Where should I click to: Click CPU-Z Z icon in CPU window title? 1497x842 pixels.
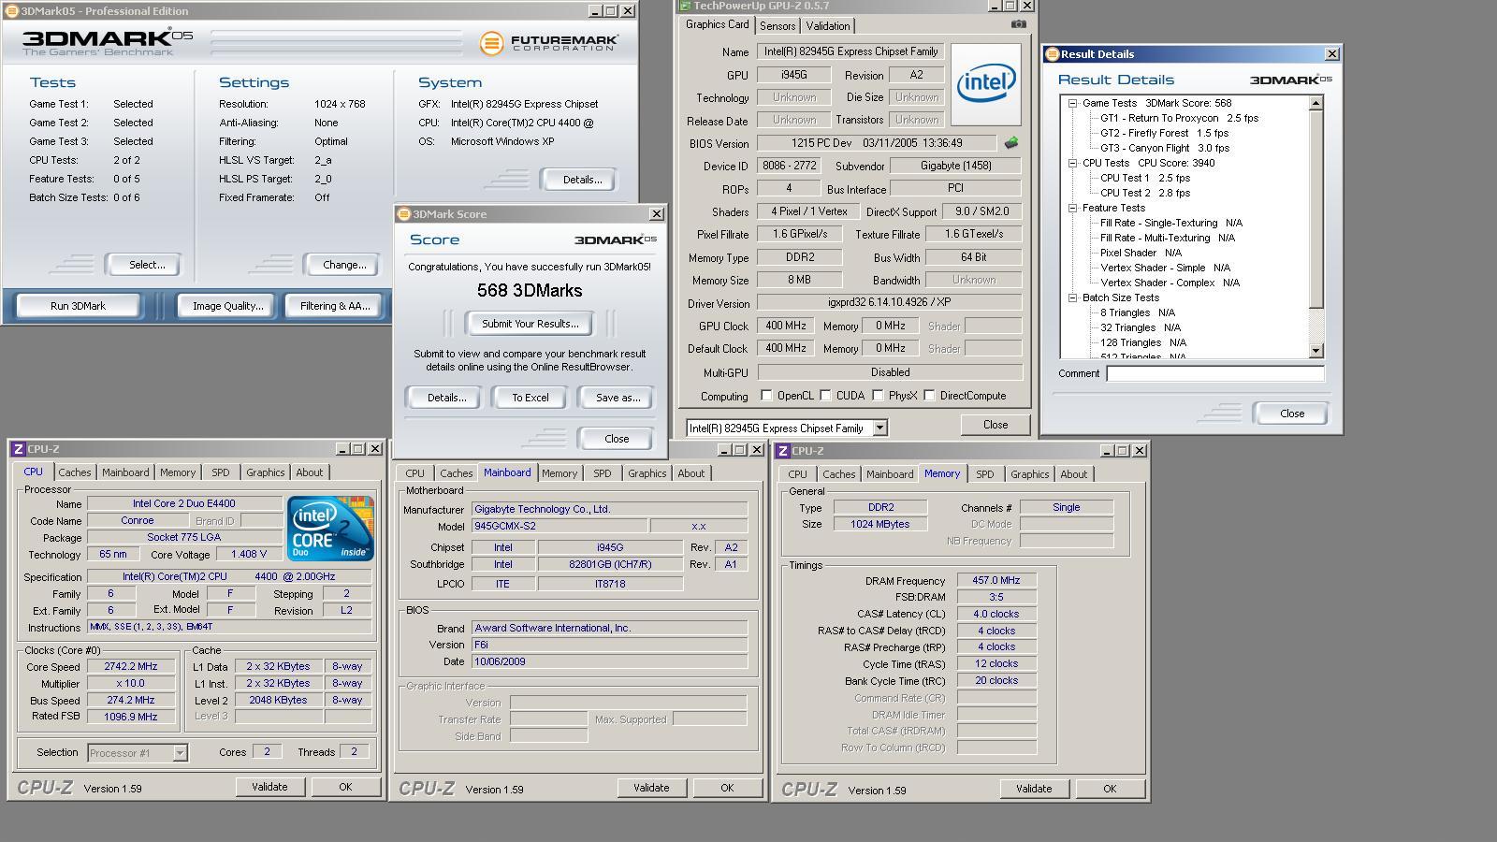pyautogui.click(x=18, y=449)
